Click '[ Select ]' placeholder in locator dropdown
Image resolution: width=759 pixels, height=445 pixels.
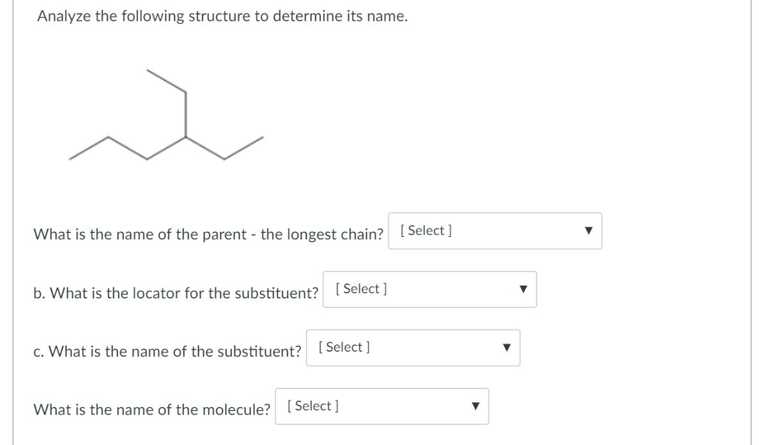tap(361, 290)
